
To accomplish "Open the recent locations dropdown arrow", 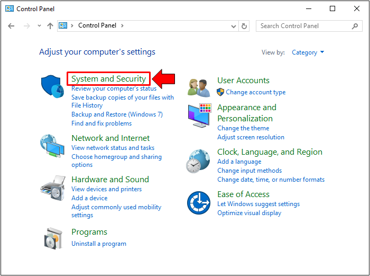I will 39,26.
